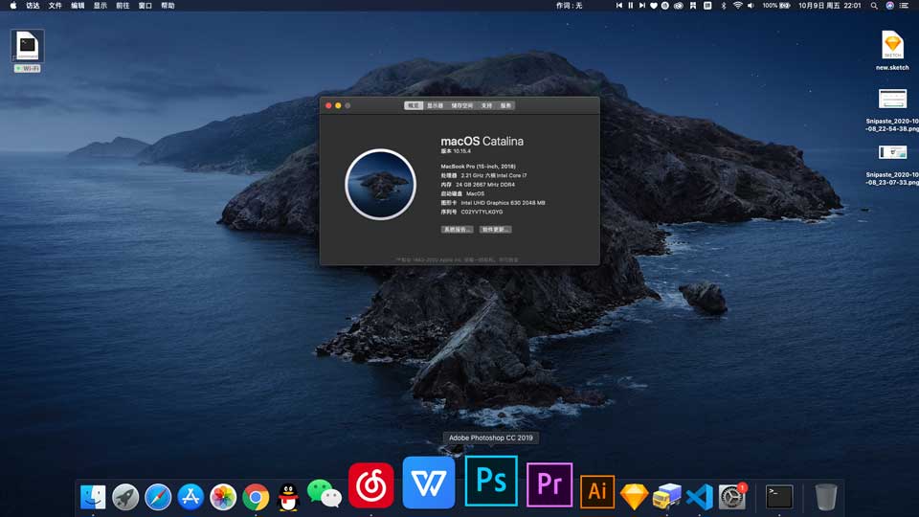919x517 pixels.
Task: Select the 概览 overview tab
Action: tap(414, 105)
